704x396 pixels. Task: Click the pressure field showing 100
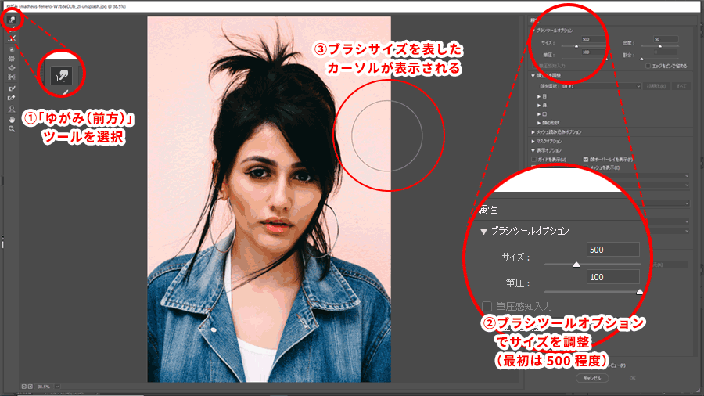pos(594,52)
